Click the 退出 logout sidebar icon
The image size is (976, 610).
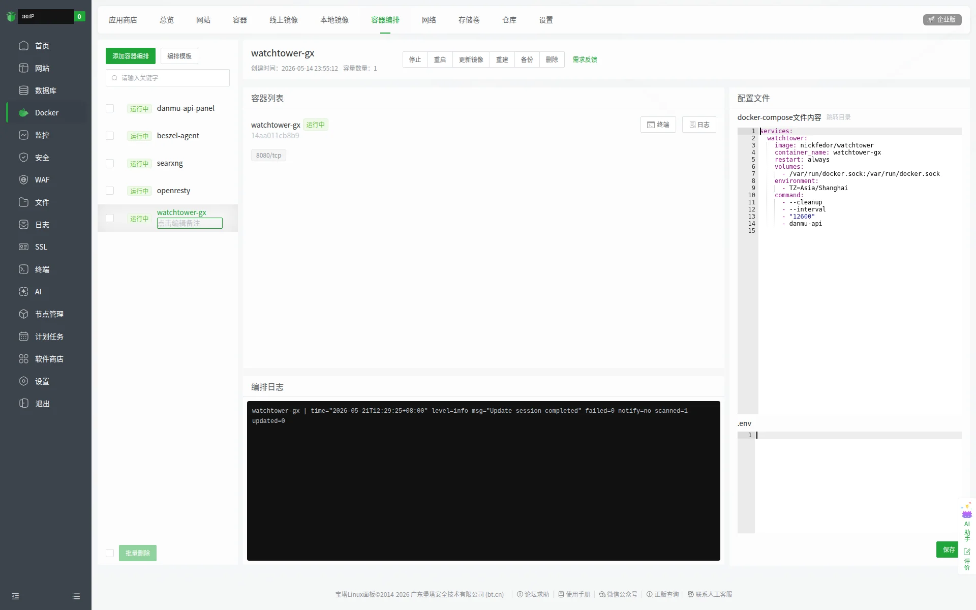click(23, 404)
